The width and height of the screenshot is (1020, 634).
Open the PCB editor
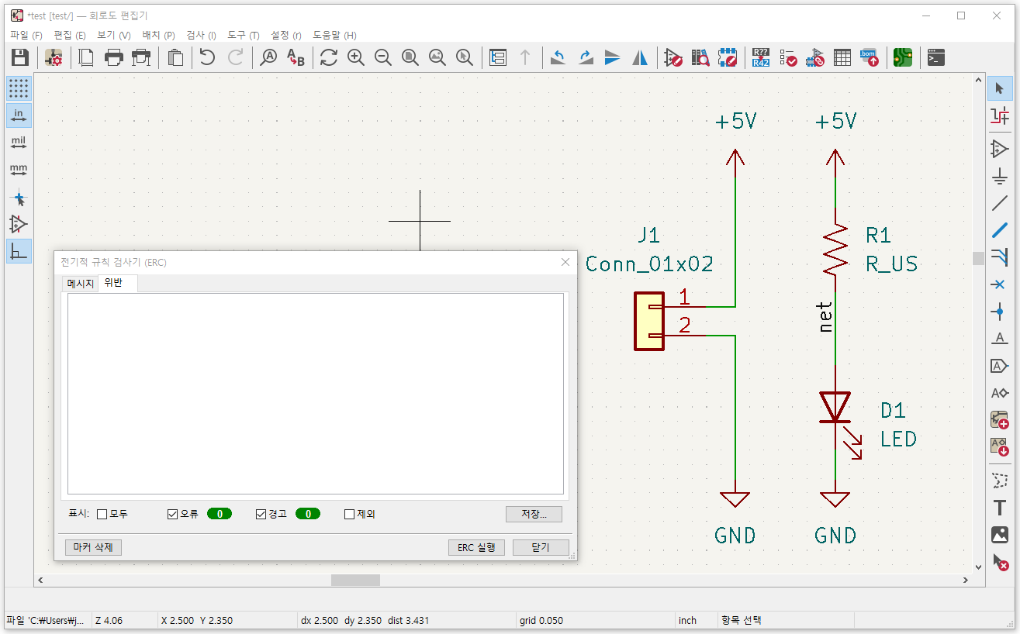(x=903, y=57)
